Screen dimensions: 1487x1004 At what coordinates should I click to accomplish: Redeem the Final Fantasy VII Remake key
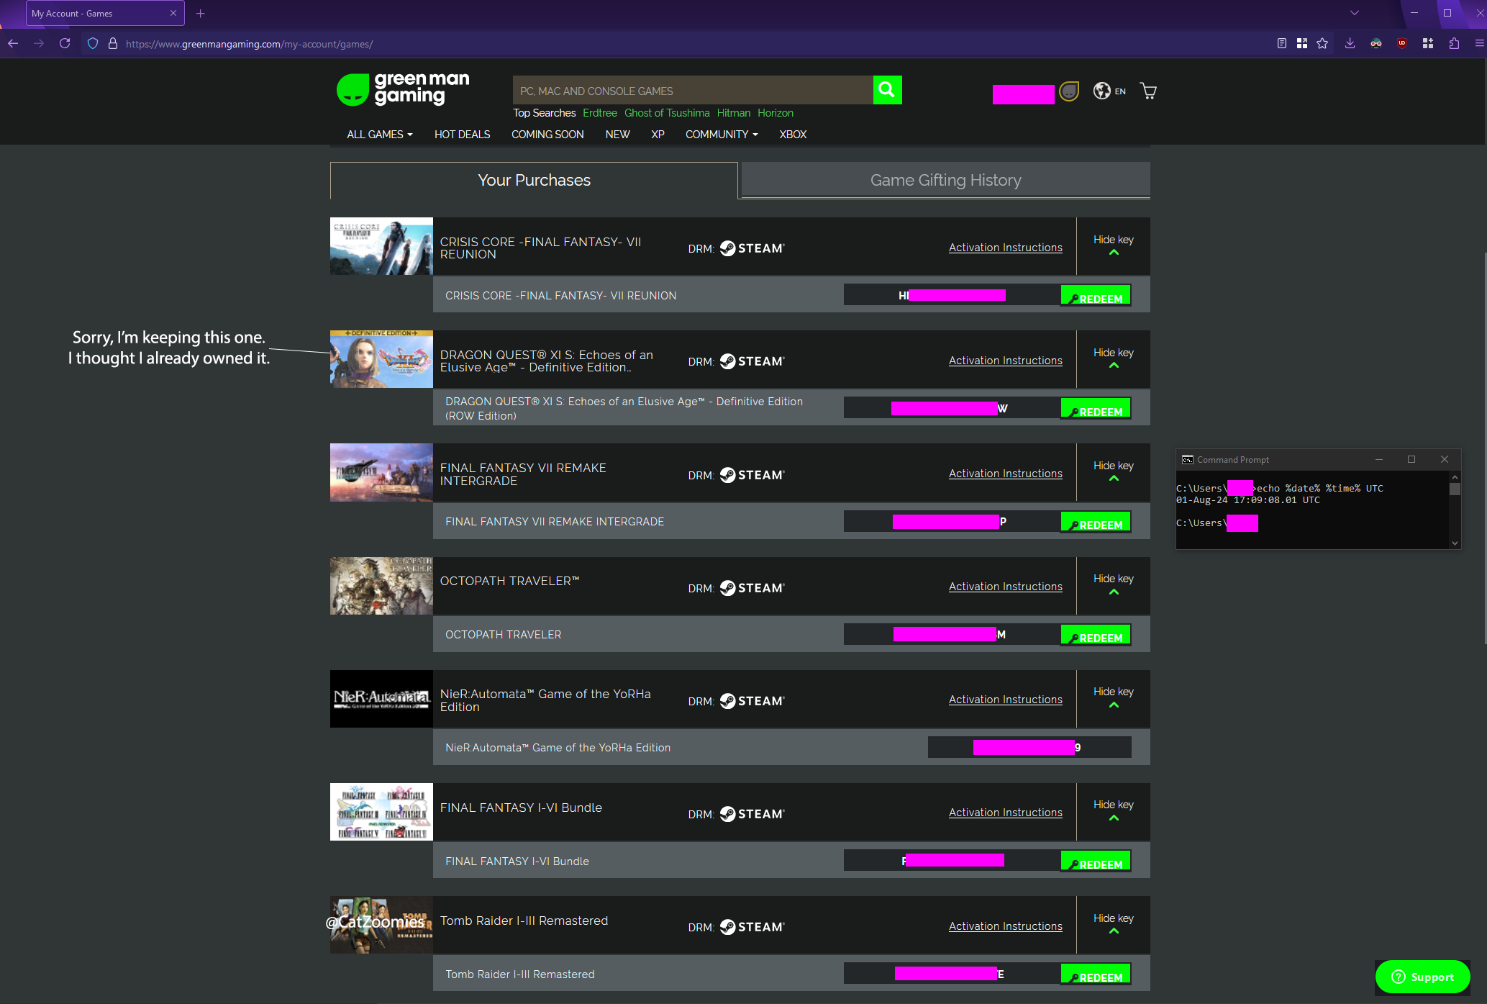1096,523
